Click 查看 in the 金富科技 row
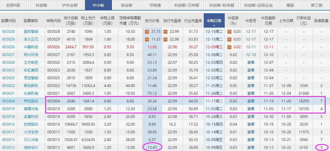 251,116
